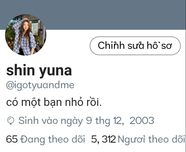The width and height of the screenshot is (186, 152).
Task: Select the display name shin yuna
Action: coord(39,71)
